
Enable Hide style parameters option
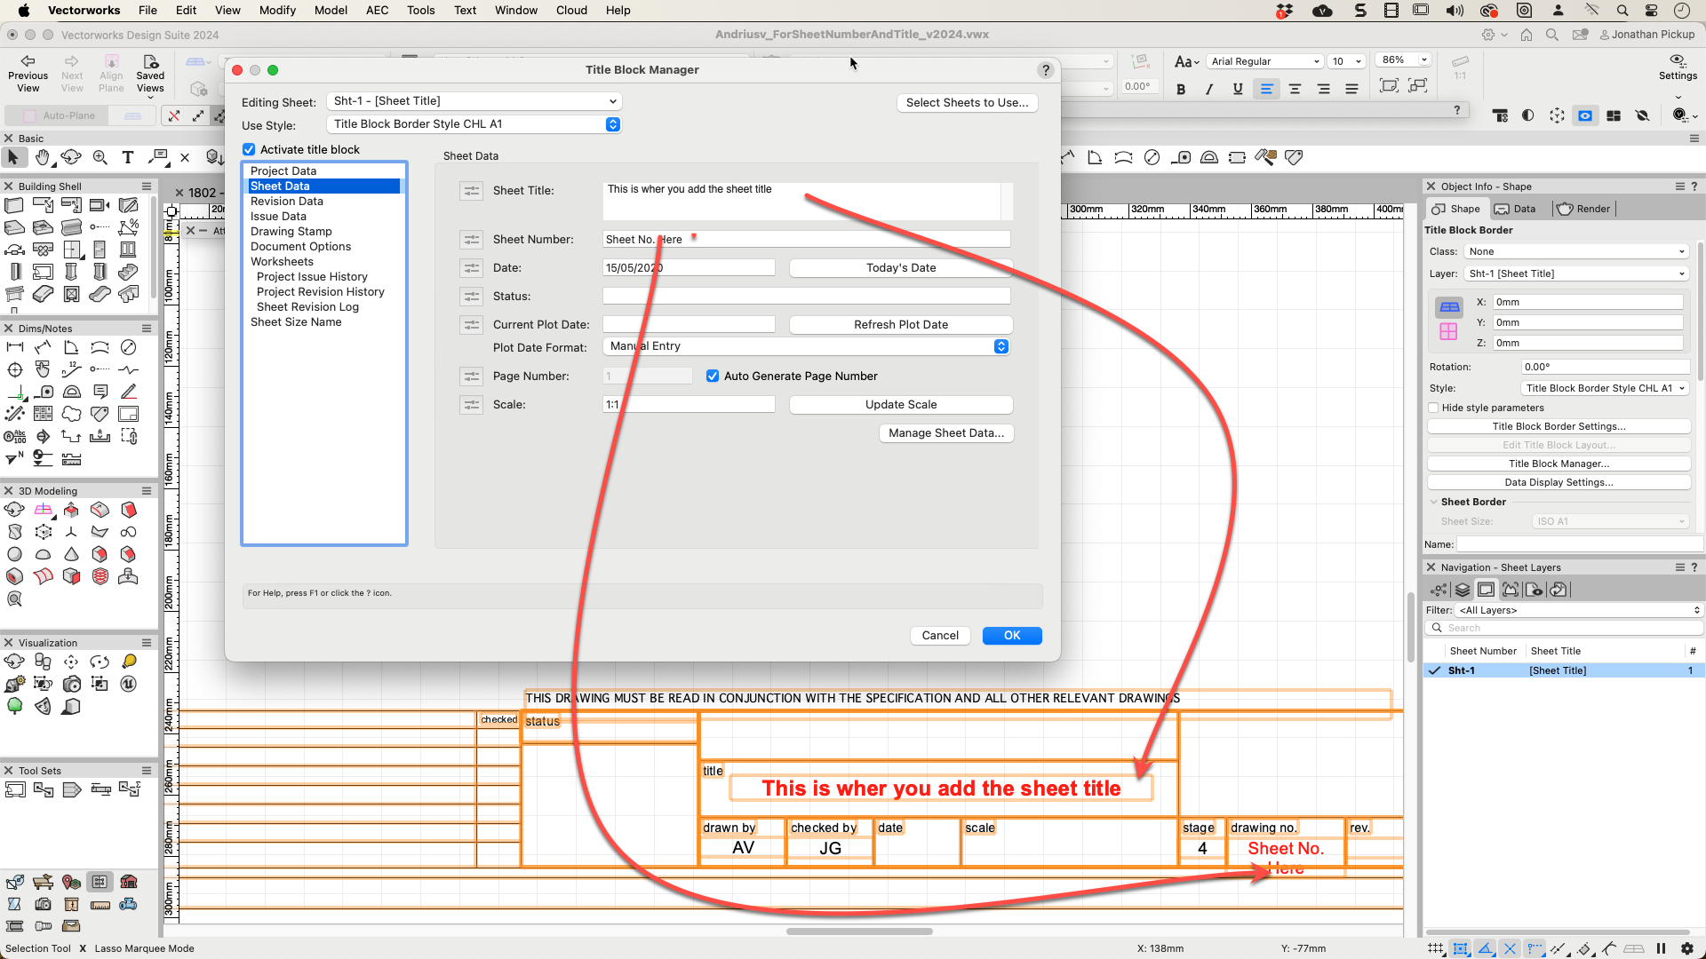[x=1433, y=408]
